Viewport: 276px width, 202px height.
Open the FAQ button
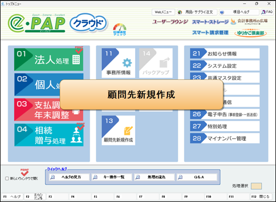tap(267, 12)
